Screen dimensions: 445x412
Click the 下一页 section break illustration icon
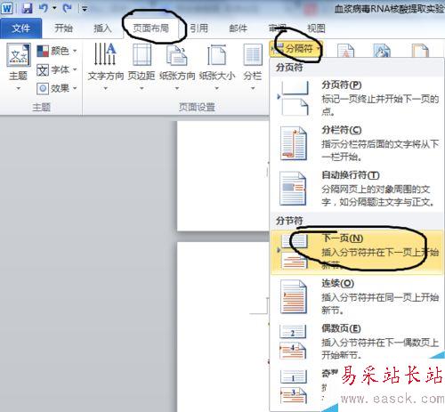[x=294, y=252]
